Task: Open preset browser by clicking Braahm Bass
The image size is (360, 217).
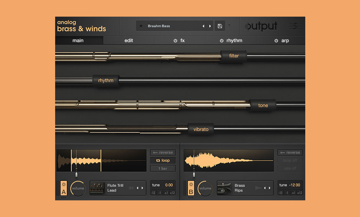Action: click(159, 26)
